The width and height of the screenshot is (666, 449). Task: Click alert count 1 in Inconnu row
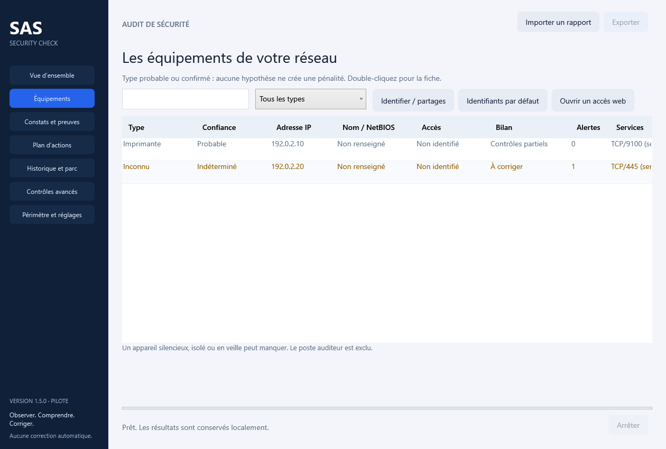[573, 166]
